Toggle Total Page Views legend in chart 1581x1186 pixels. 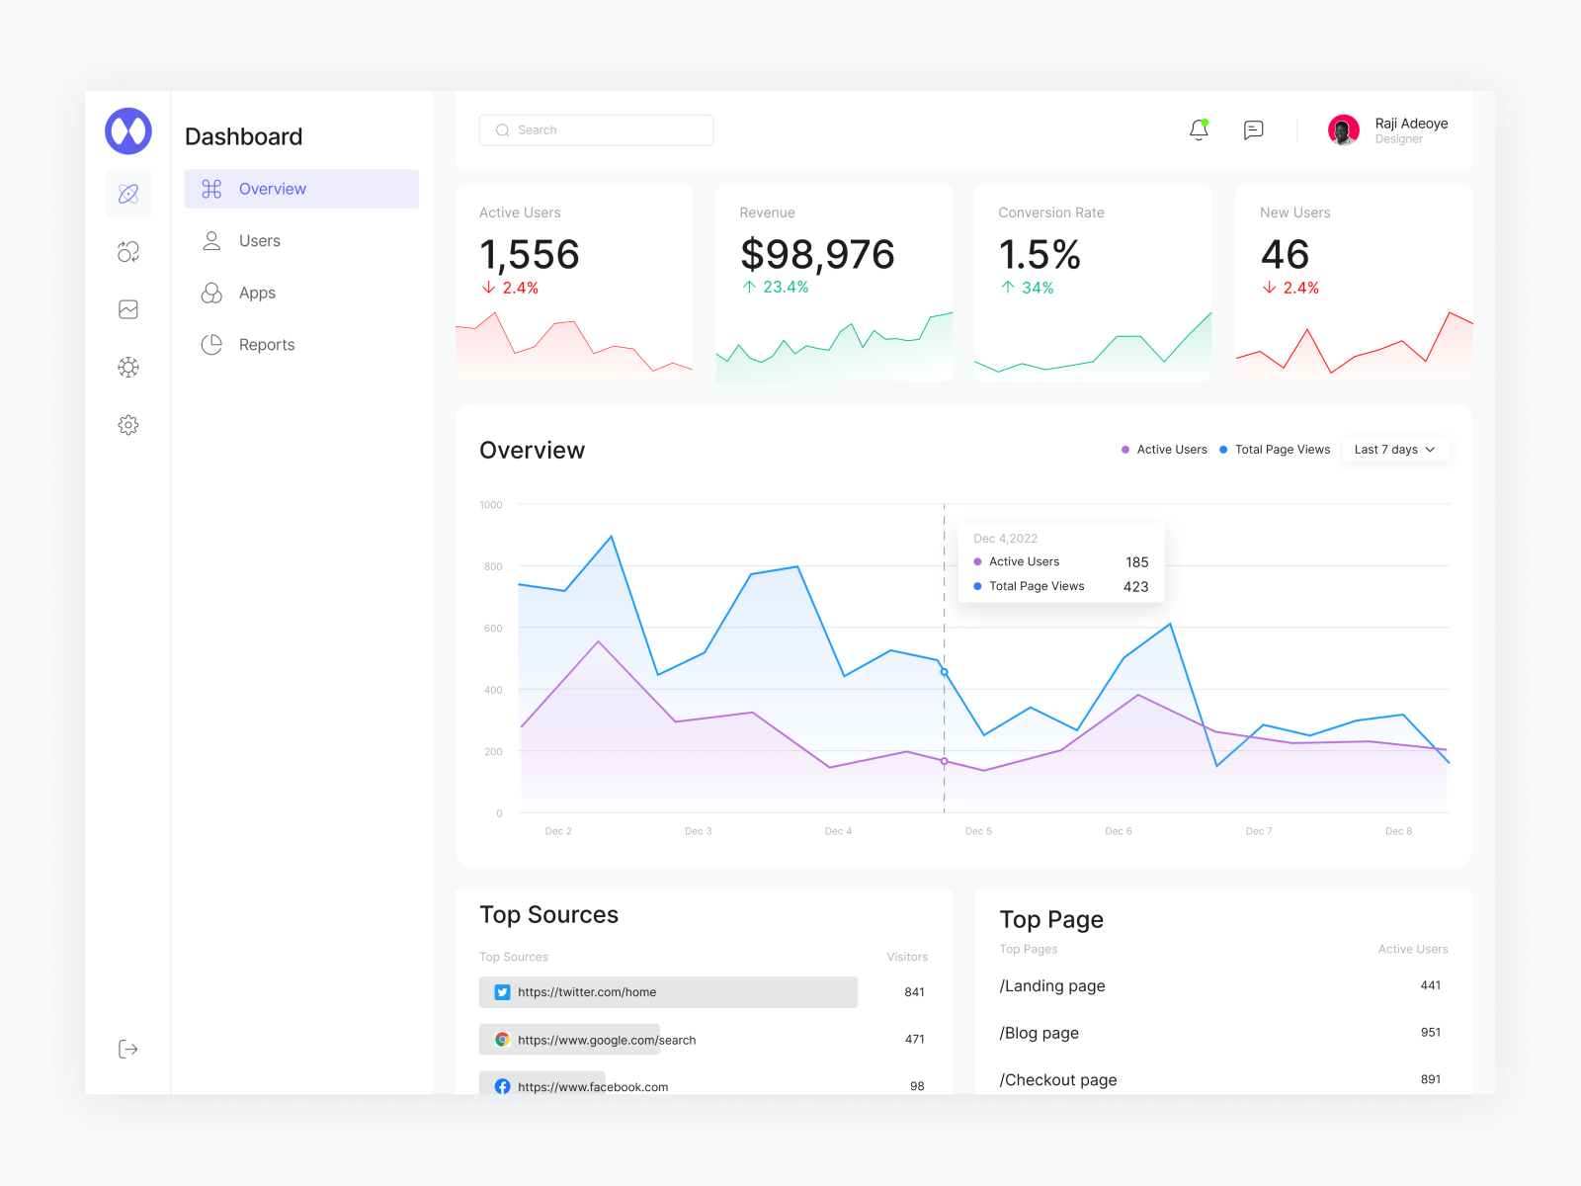[x=1275, y=450]
